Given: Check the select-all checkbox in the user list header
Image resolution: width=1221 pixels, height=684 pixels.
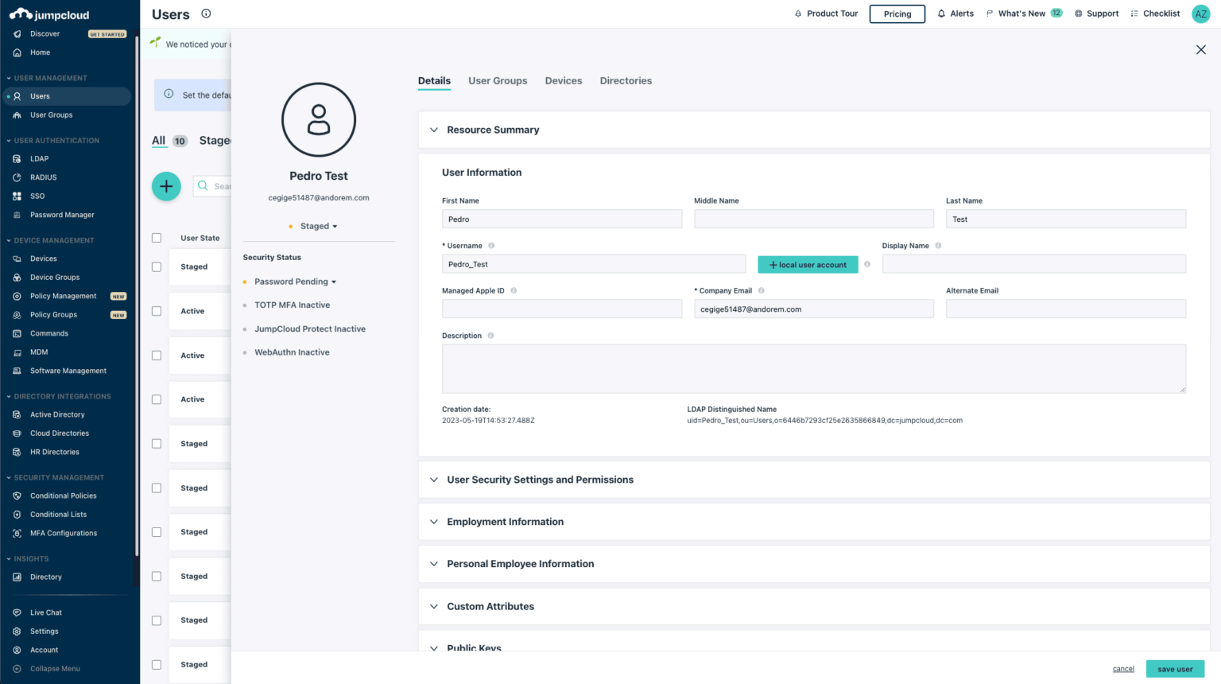Looking at the screenshot, I should (x=156, y=237).
